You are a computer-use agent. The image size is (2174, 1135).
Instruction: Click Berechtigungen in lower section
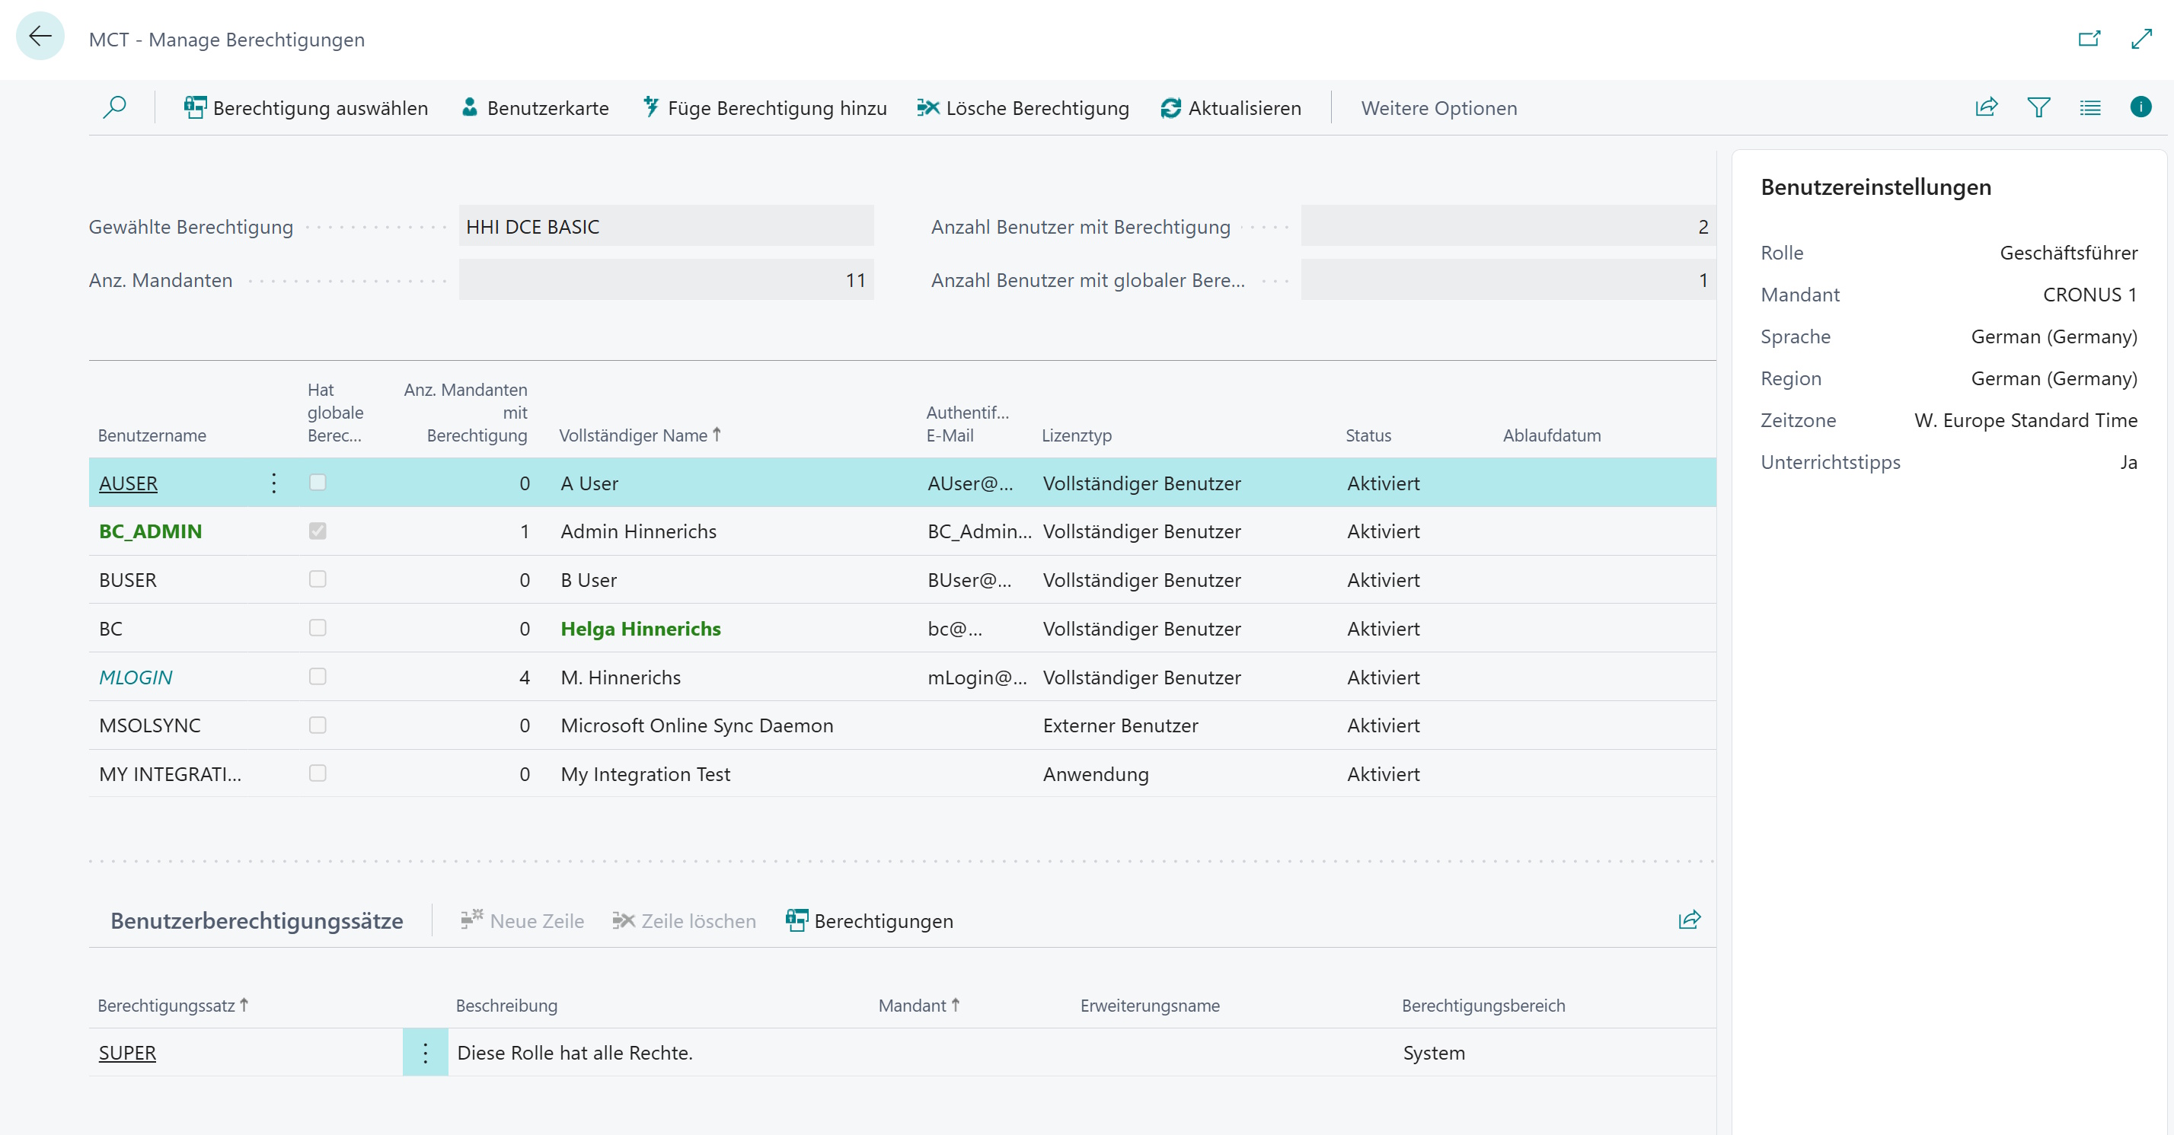[870, 920]
